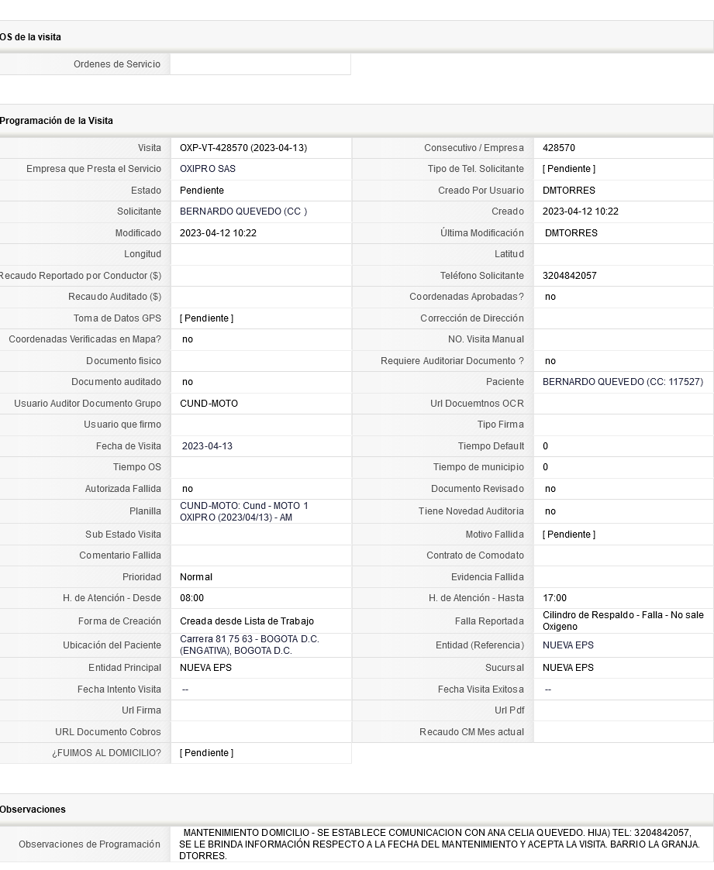Click the Observaciones de Programación text

pos(439,844)
